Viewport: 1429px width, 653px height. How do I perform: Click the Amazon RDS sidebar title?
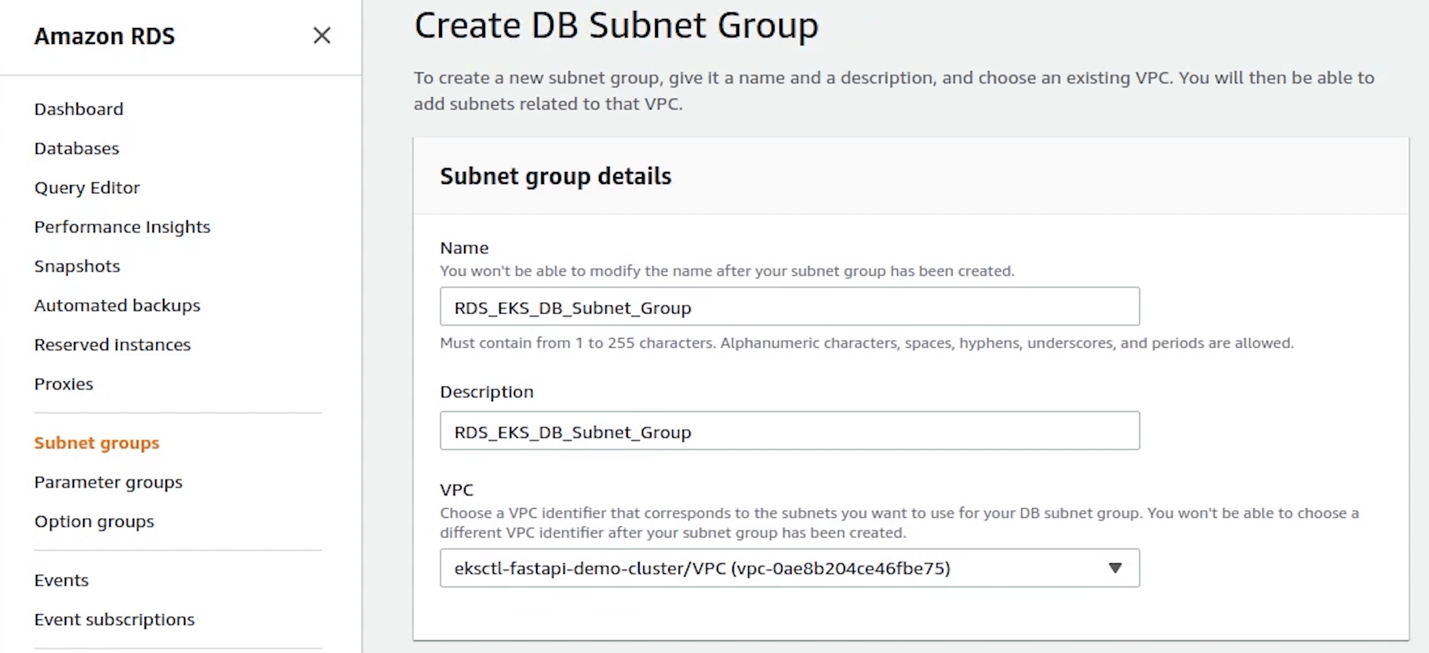point(105,36)
